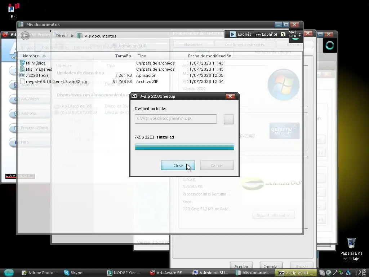Open the Papelera de reciclaje icon
Screen dimensions: 369x277
[351, 249]
